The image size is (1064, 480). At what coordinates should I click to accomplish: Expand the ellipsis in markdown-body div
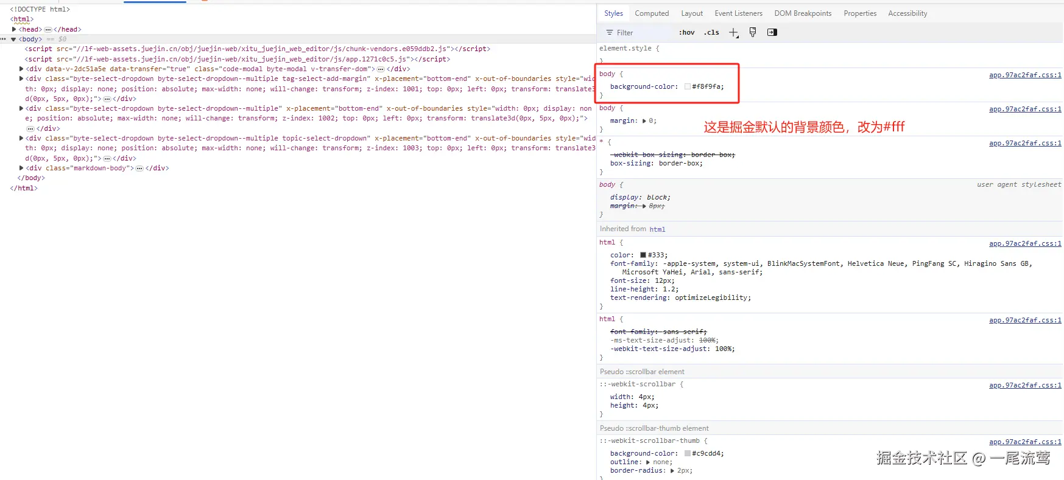tap(139, 168)
